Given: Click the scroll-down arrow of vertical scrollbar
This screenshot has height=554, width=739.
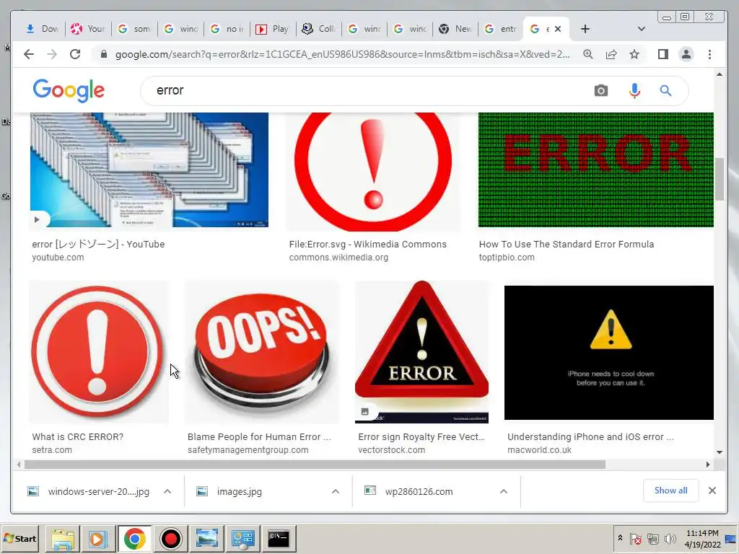Looking at the screenshot, I should [720, 452].
